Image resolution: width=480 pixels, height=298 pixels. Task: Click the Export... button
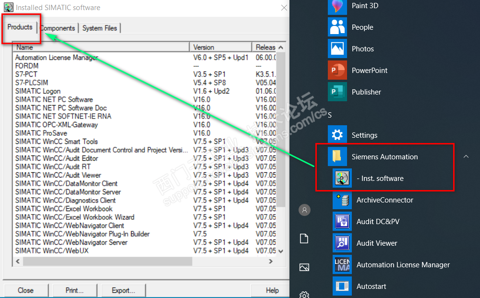coord(123,290)
